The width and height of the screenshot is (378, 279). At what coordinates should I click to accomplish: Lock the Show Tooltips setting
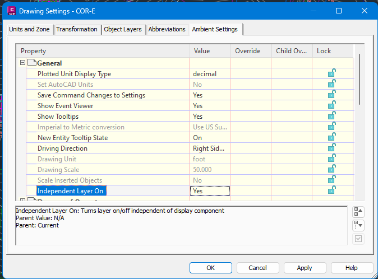click(x=332, y=116)
